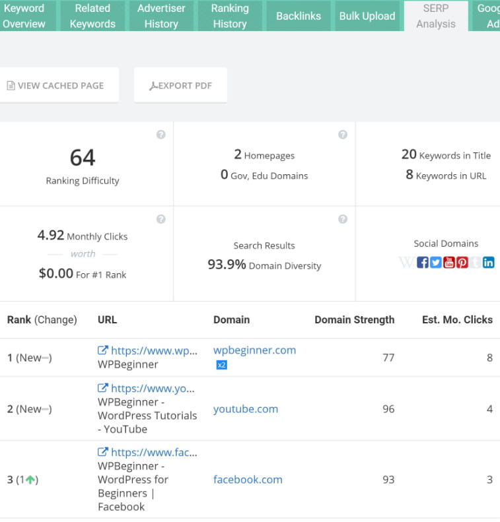Click domain strength value 93
This screenshot has width=500, height=522.
point(388,479)
